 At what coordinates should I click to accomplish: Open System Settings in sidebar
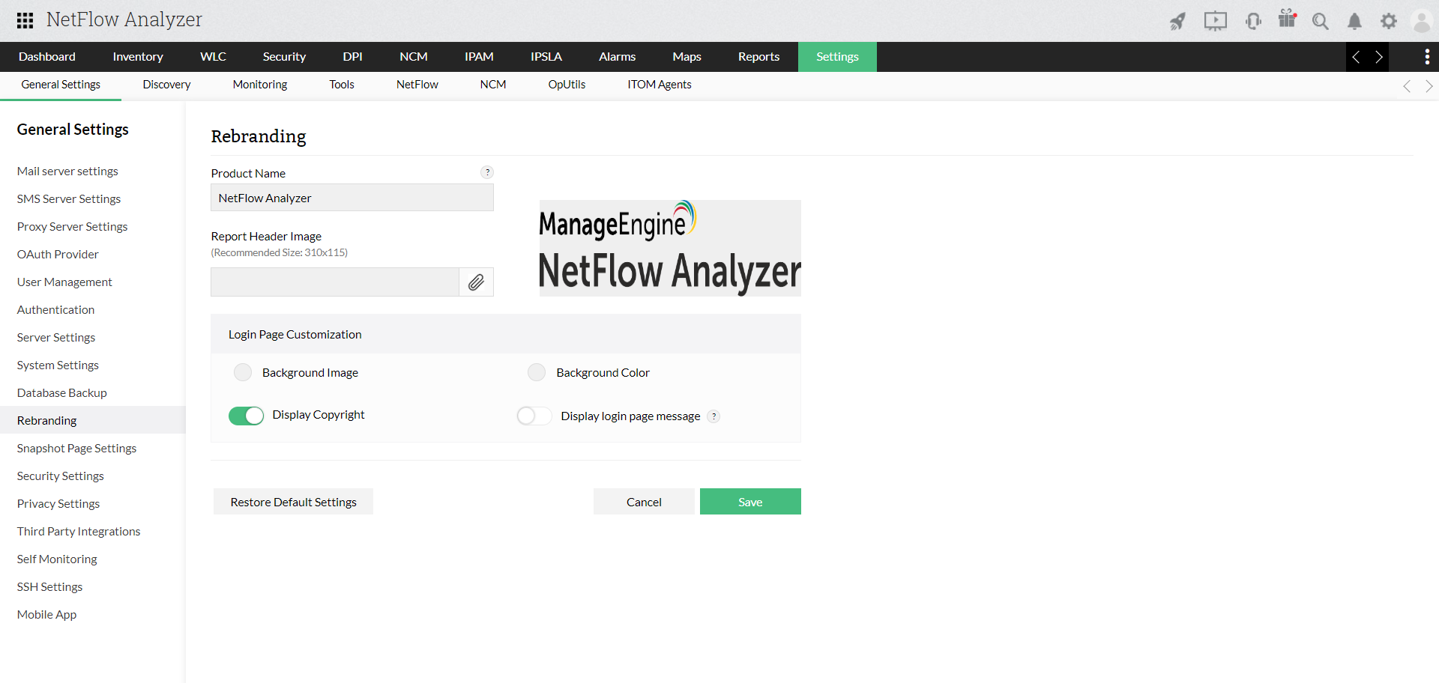58,365
